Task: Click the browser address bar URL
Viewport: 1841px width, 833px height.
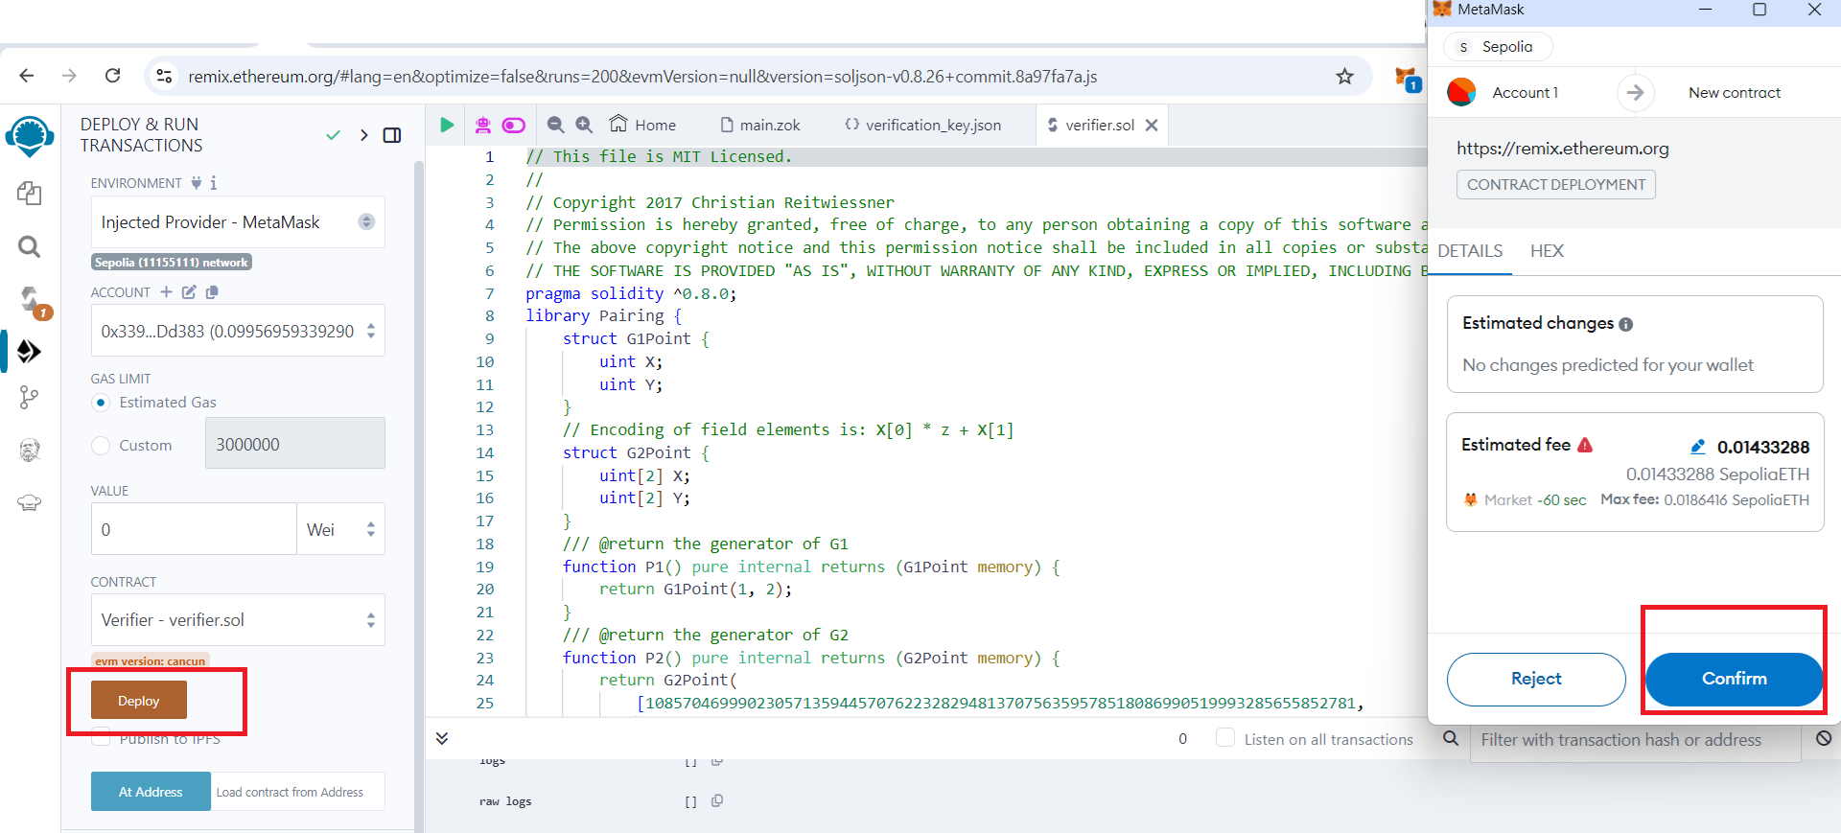Action: [642, 77]
